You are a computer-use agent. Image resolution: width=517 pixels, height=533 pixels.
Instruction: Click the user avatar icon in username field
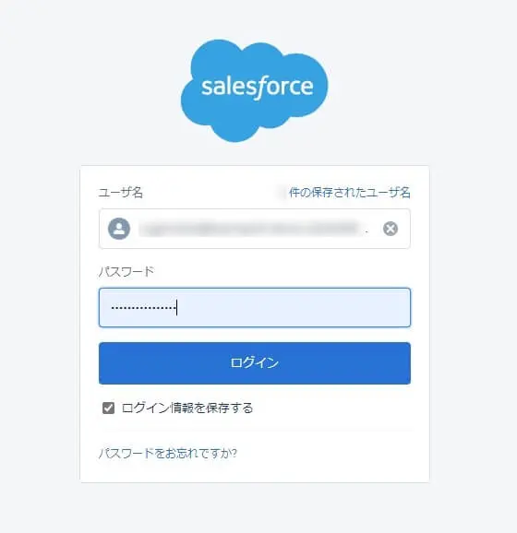(x=119, y=229)
